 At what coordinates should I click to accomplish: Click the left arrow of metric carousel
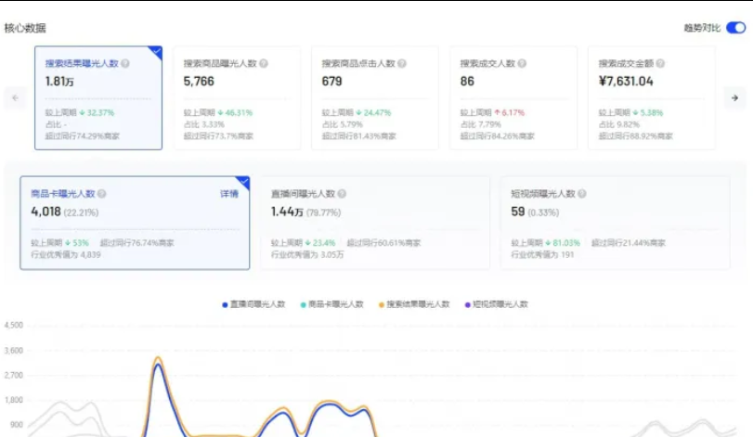(16, 97)
